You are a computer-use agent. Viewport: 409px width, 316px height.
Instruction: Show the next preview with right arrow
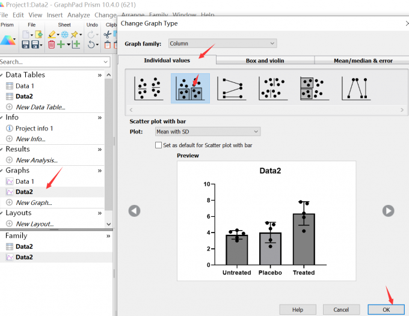(x=389, y=211)
